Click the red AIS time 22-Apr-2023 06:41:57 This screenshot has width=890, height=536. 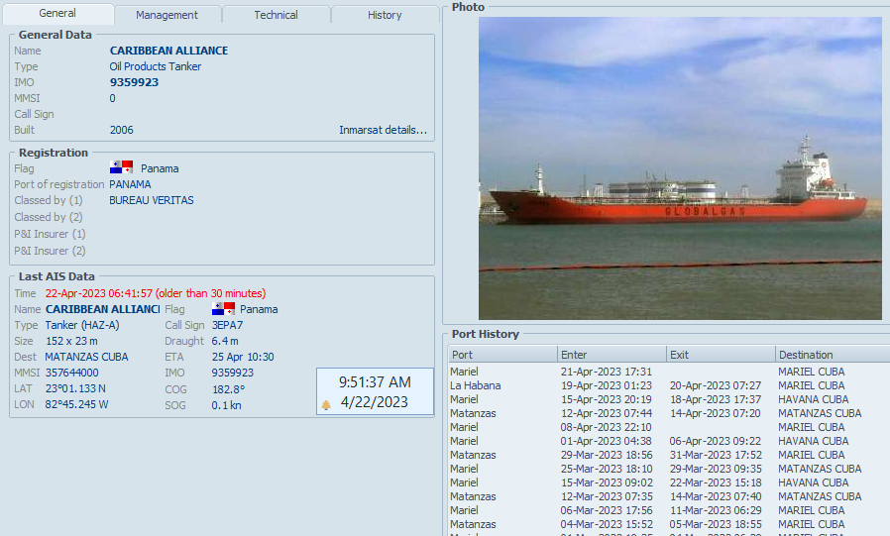point(99,293)
